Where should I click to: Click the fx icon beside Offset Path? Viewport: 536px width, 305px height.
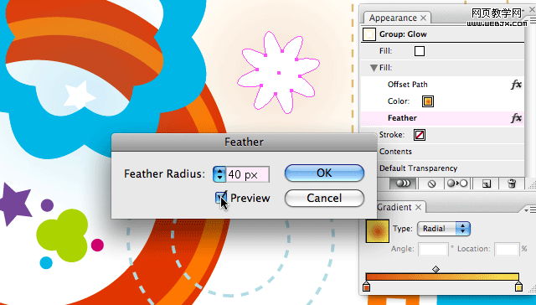pyautogui.click(x=516, y=85)
